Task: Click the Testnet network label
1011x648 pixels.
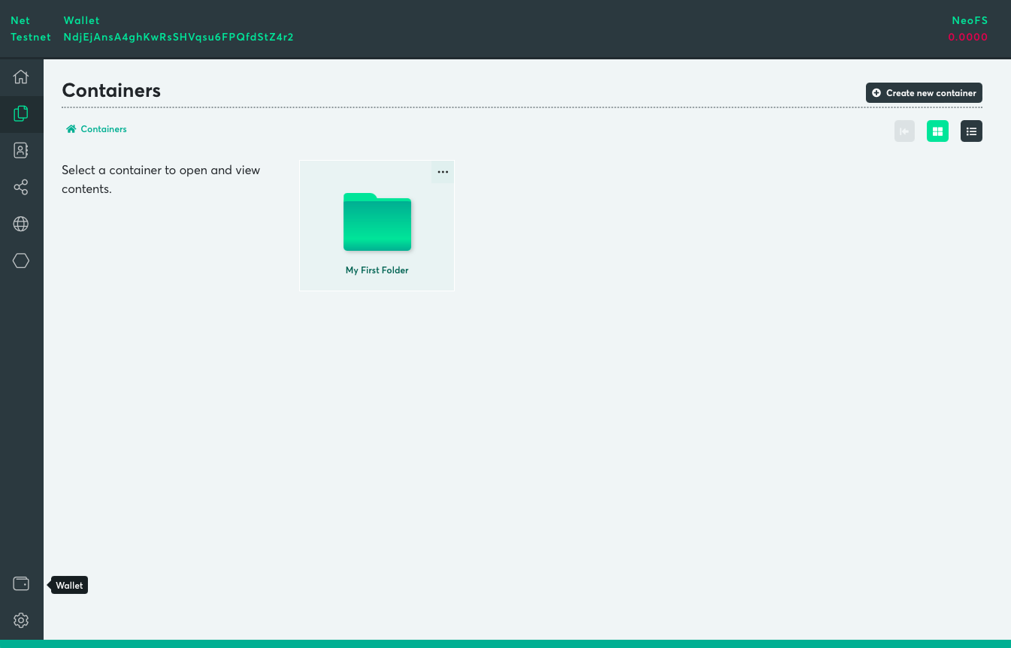Action: (x=31, y=37)
